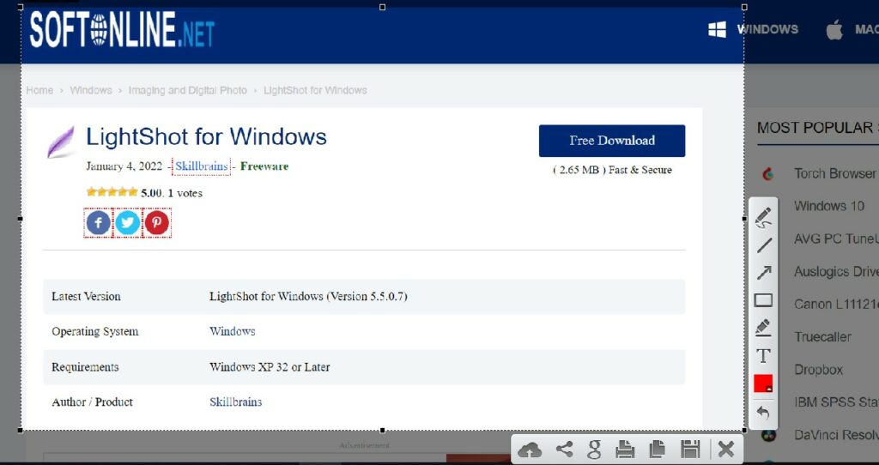879x465 pixels.
Task: Click the LightShot feather app icon
Action: point(61,142)
